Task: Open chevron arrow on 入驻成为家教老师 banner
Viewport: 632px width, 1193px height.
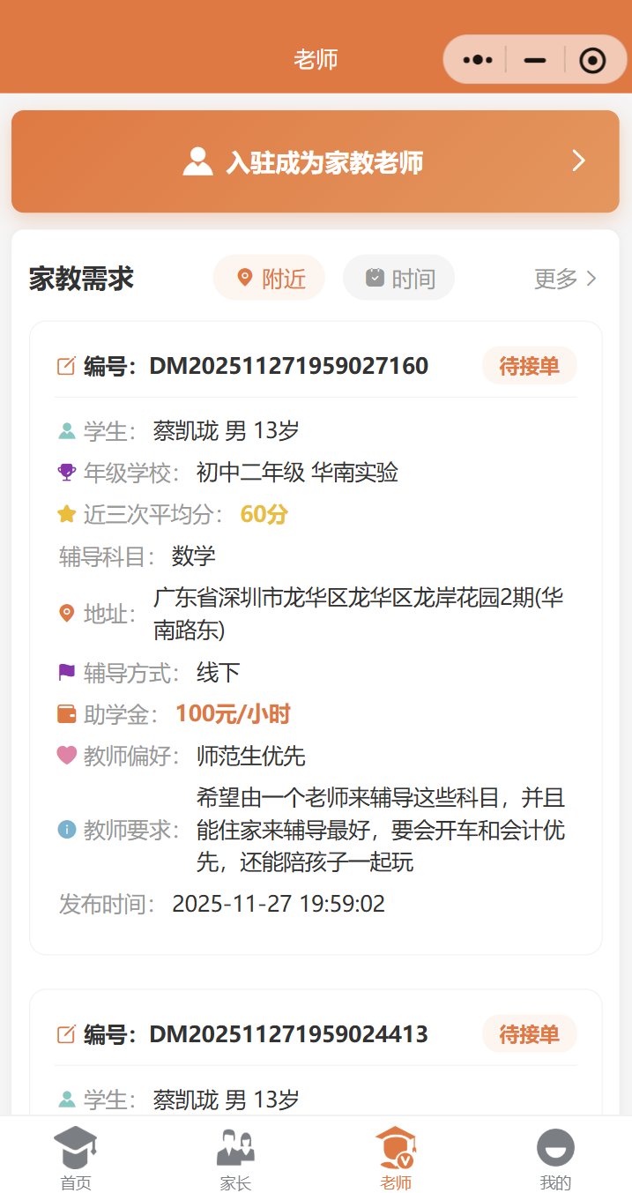Action: (578, 160)
